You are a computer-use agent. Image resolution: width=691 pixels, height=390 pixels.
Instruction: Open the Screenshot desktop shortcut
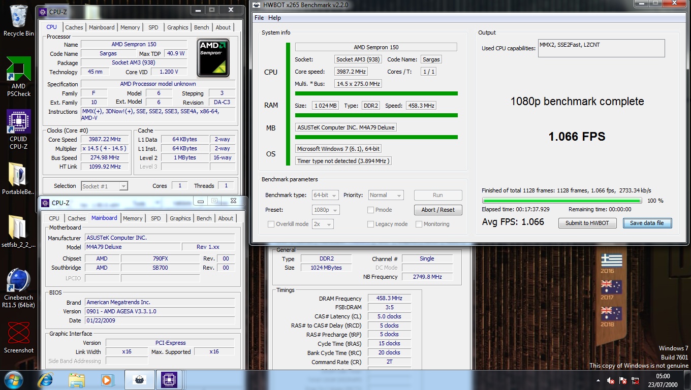[x=19, y=338]
